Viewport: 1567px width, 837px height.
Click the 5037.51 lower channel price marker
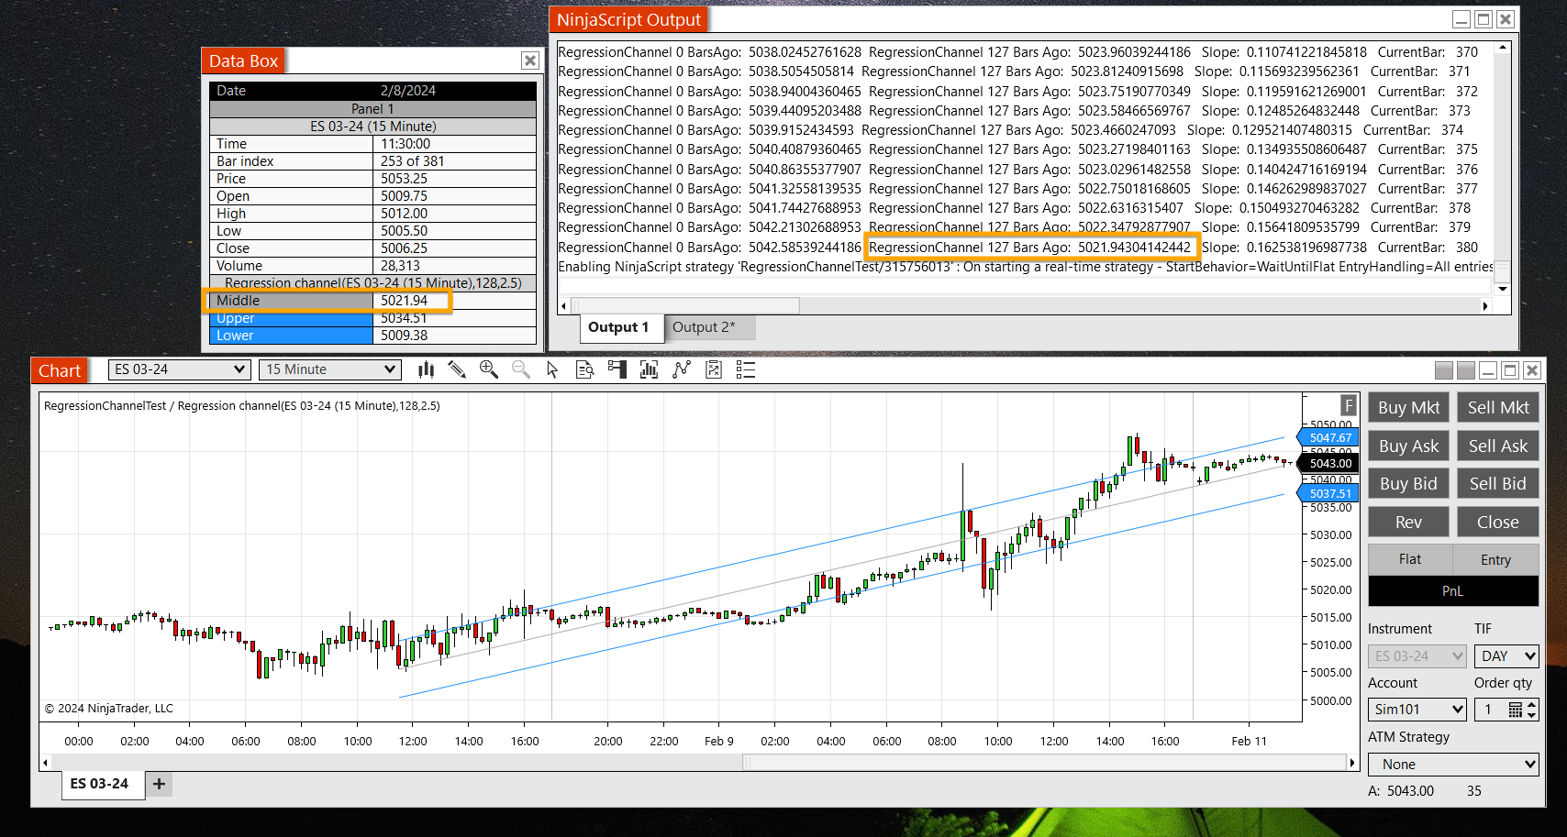1329,493
